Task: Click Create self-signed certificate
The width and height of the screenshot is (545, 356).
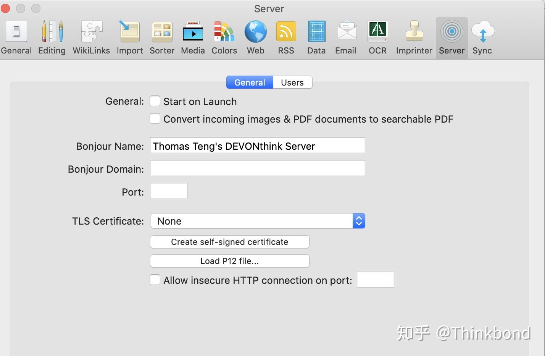Action: click(x=229, y=242)
